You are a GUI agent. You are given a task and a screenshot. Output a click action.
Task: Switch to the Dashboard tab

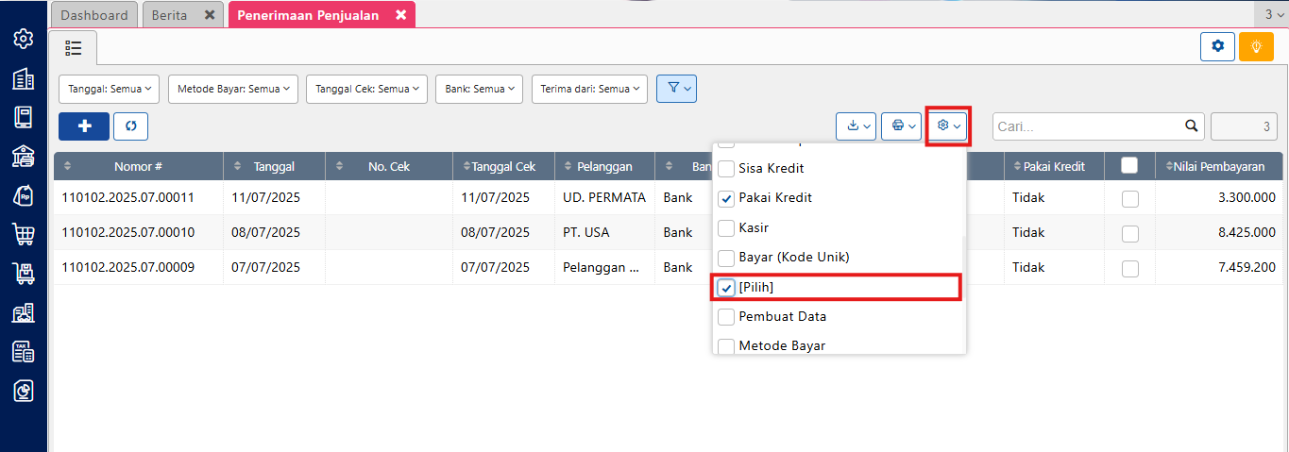click(x=94, y=15)
